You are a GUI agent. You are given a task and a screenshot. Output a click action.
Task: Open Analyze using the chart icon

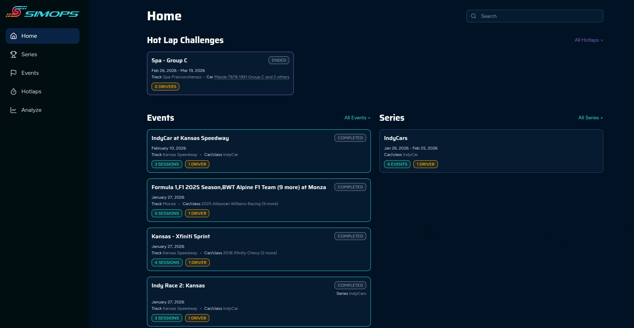(14, 110)
